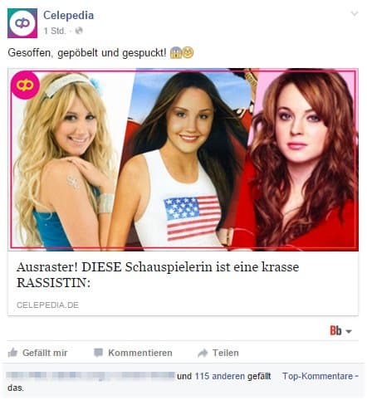367x400 pixels.
Task: Click the second emoji in the post text
Action: pos(188,52)
